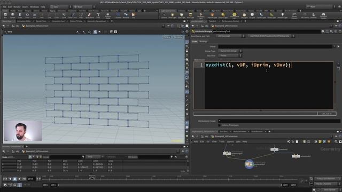Select the Tube shelf tool
The width and height of the screenshot is (342, 192).
pyautogui.click(x=20, y=15)
